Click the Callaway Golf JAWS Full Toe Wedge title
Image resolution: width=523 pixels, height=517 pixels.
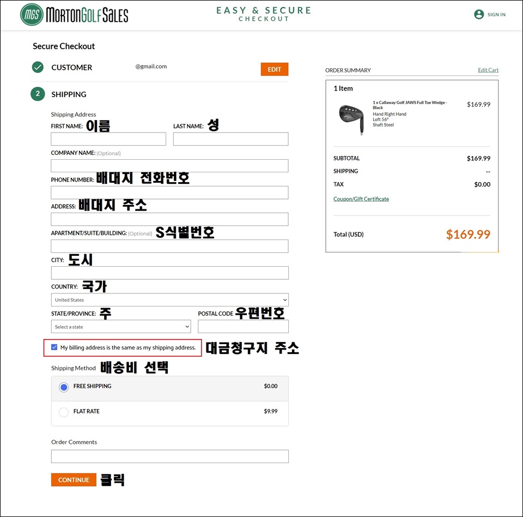410,105
